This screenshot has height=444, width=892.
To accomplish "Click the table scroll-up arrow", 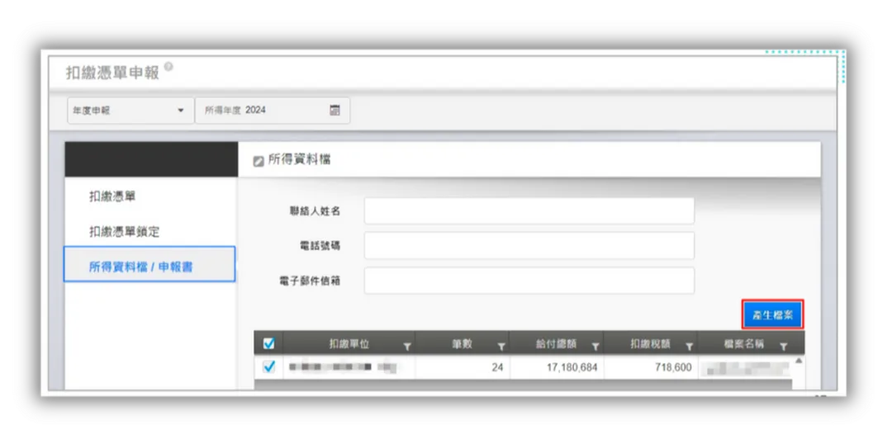I will coord(798,361).
